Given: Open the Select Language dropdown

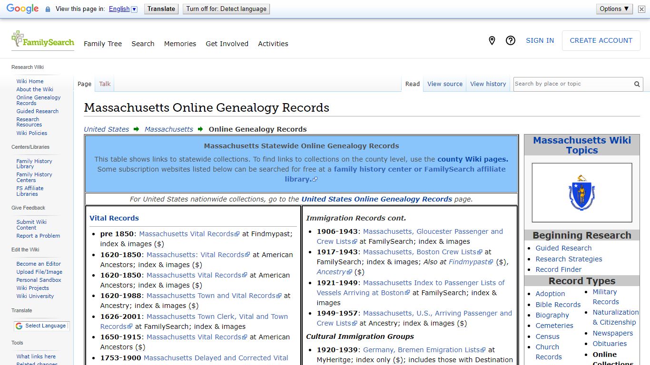Looking at the screenshot, I should [41, 326].
